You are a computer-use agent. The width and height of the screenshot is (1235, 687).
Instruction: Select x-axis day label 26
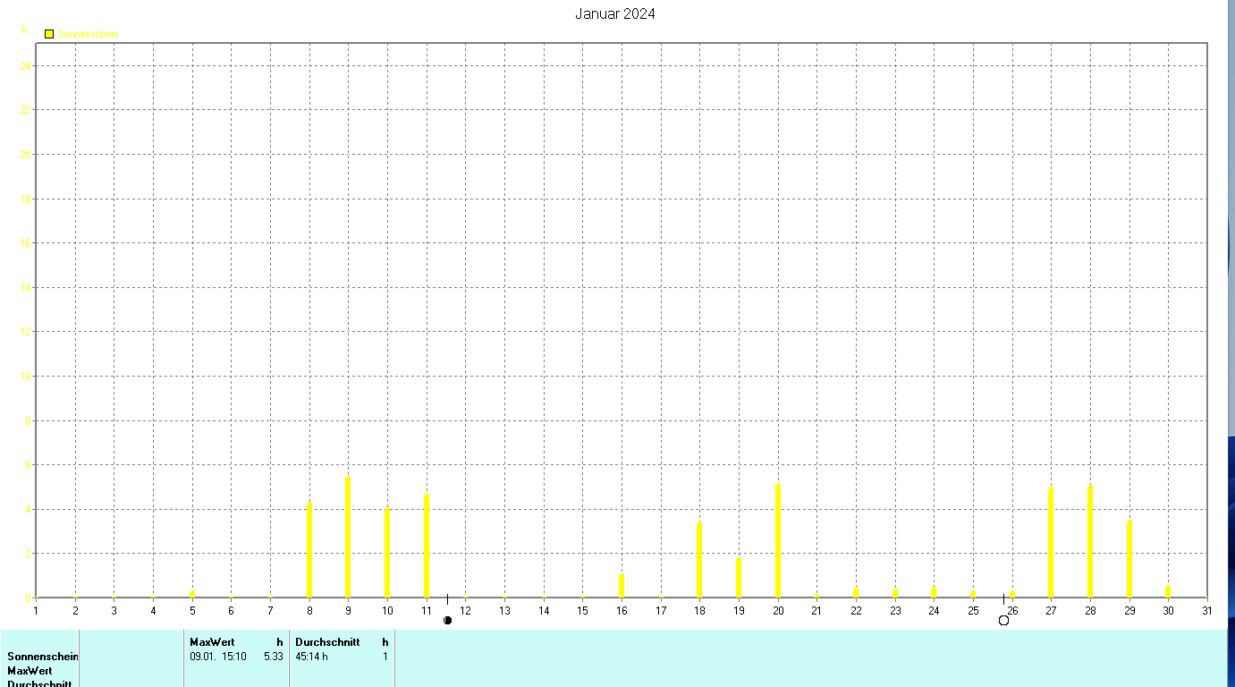(x=1012, y=611)
